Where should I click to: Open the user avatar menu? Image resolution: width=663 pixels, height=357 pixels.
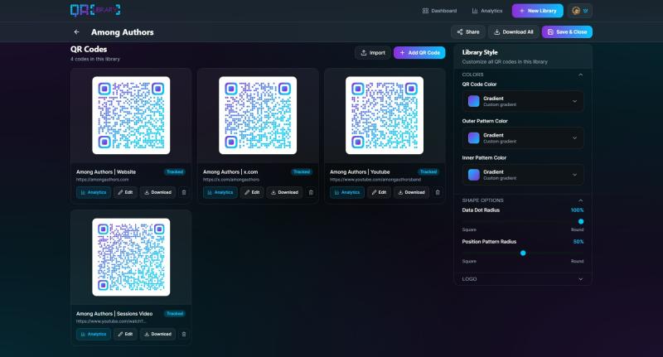pos(579,11)
